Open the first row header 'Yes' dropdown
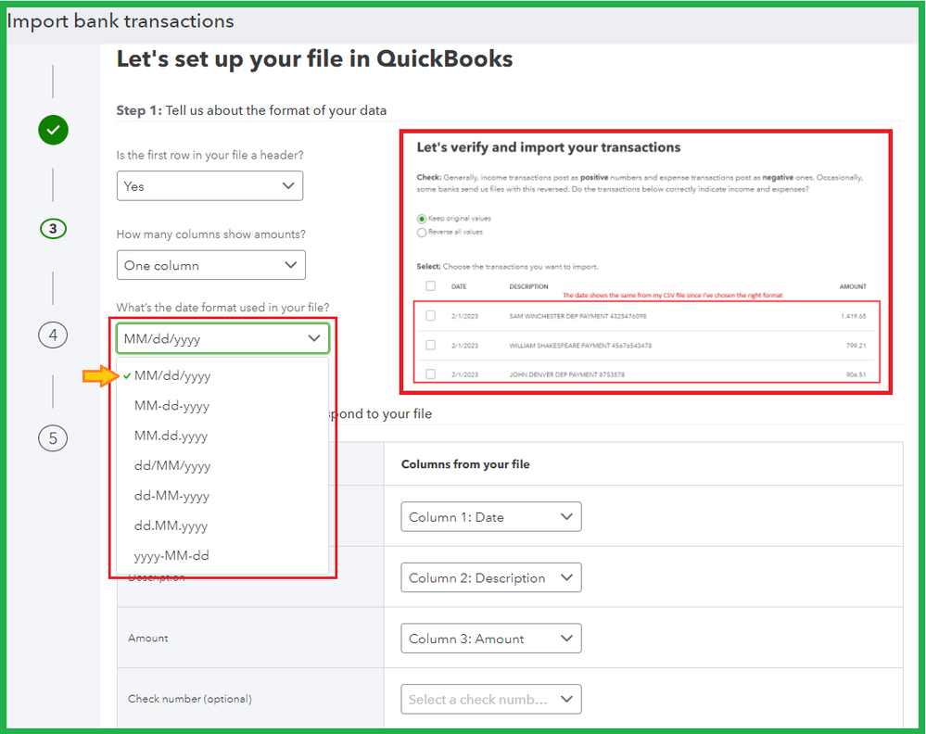This screenshot has width=926, height=734. point(209,186)
